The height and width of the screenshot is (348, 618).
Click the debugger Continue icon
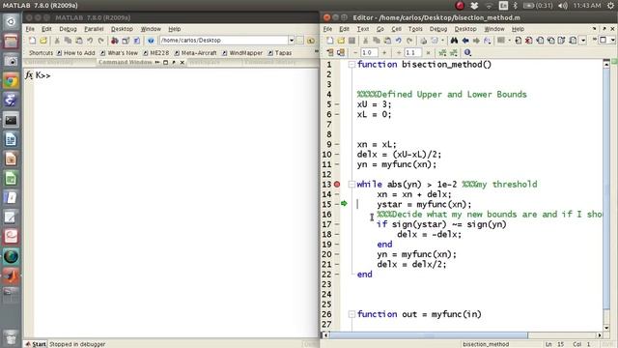coord(573,41)
